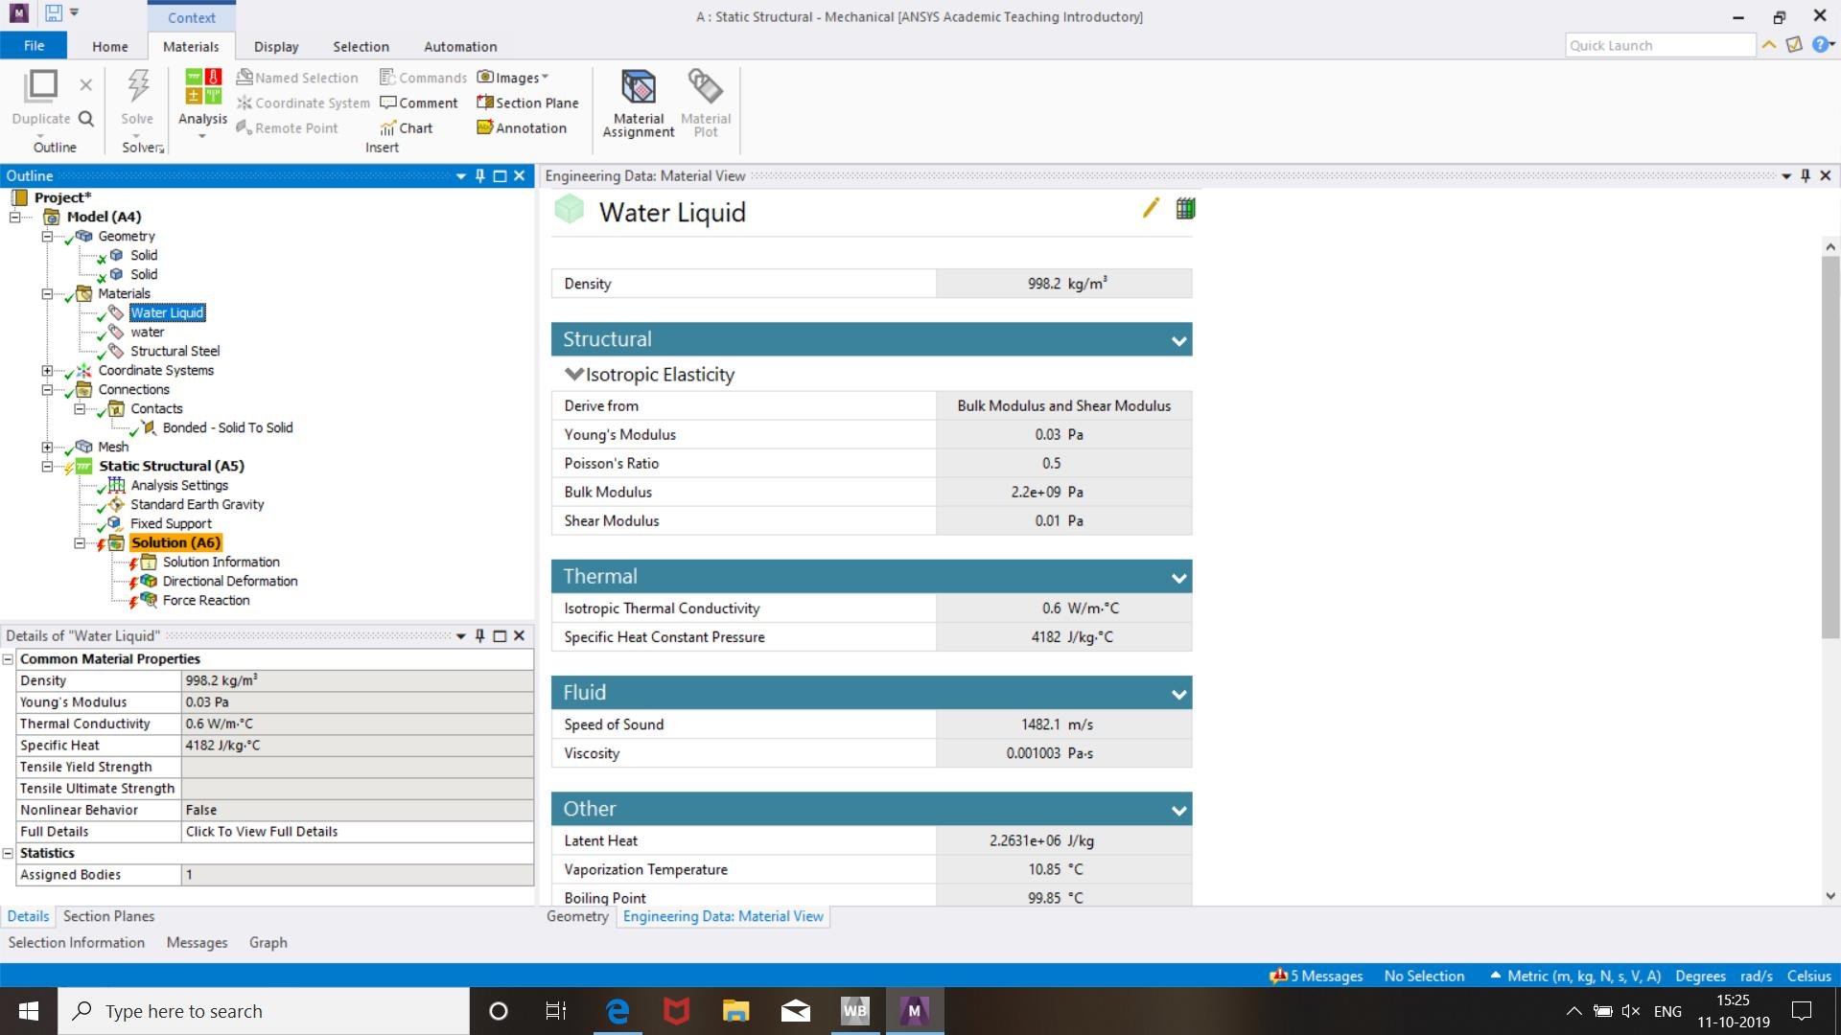
Task: Open Workbench from the Windows taskbar
Action: (854, 1010)
